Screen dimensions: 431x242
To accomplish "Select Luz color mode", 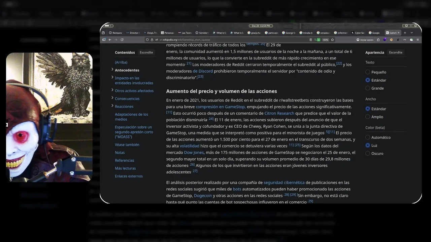I will tap(368, 146).
